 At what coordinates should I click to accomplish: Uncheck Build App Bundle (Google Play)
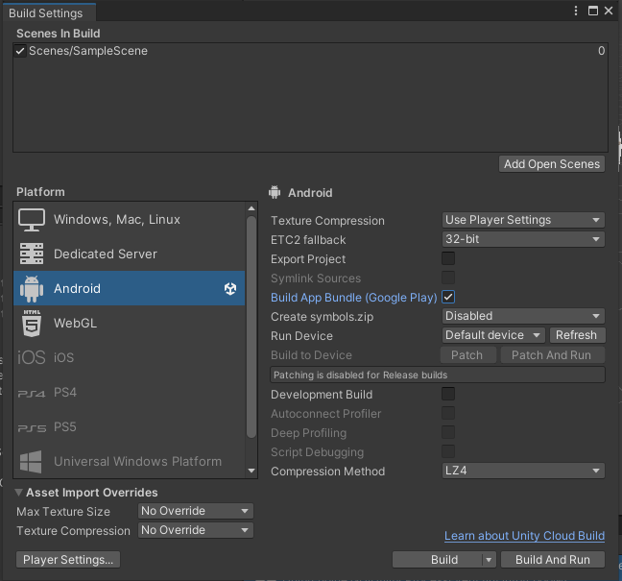click(448, 297)
